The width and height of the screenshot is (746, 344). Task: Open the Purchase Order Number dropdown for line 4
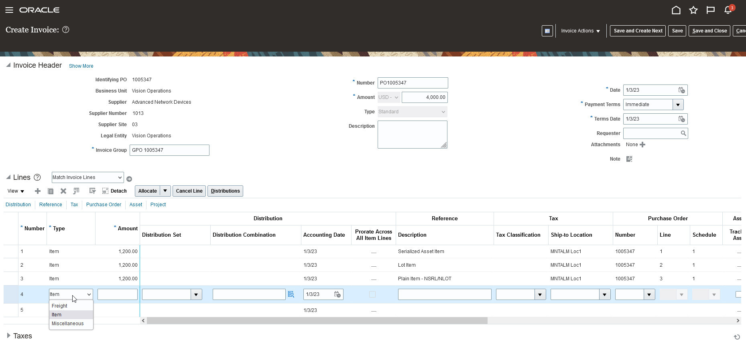(649, 294)
